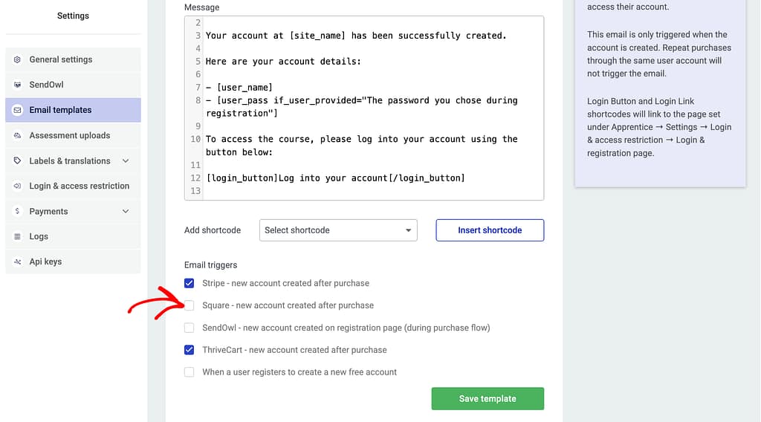
Task: Expand the Payments submenu chevron
Action: (x=126, y=211)
